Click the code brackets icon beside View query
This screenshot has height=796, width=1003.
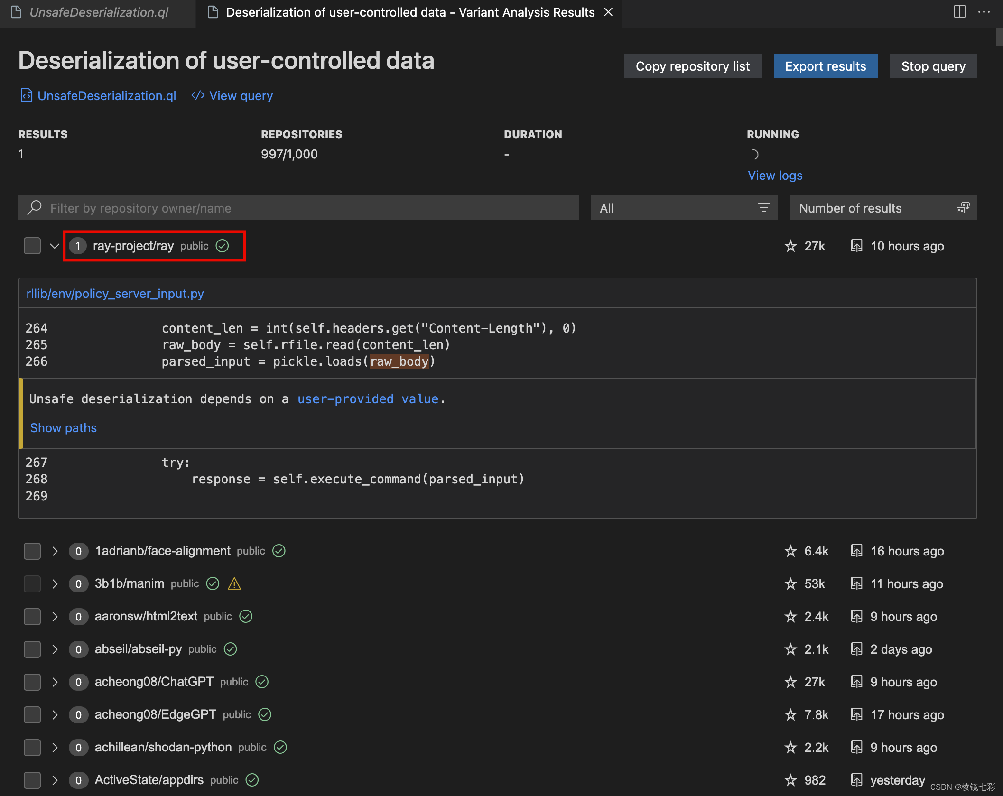coord(198,95)
